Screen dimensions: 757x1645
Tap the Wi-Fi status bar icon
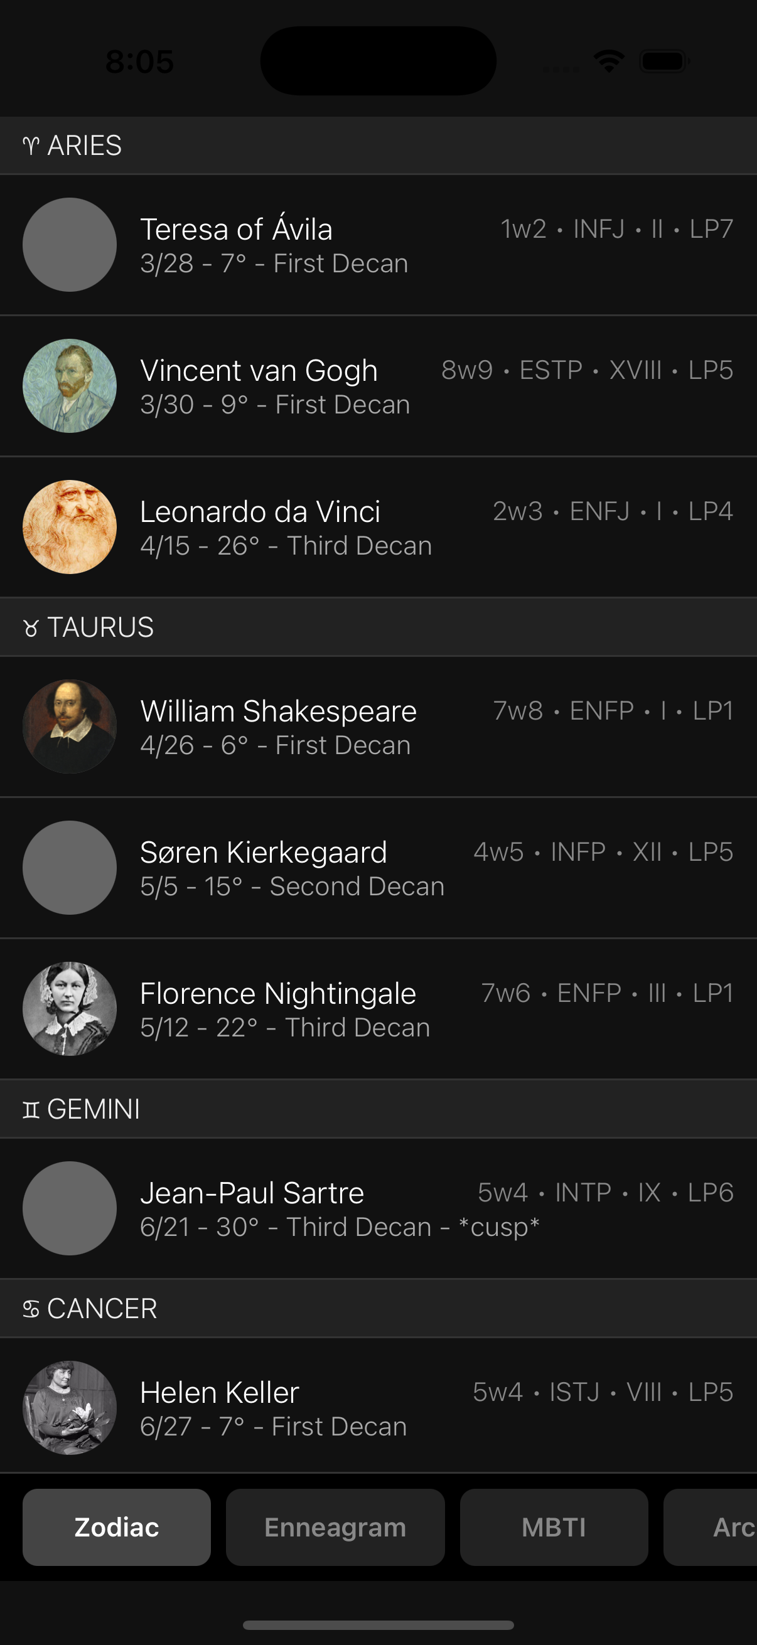click(608, 61)
